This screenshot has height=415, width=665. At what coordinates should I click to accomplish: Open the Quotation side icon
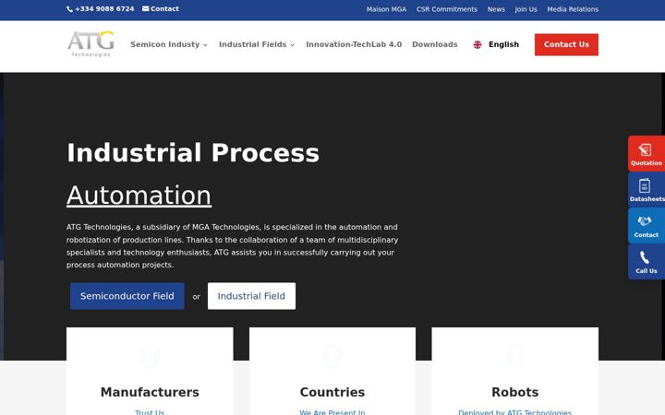(x=645, y=149)
